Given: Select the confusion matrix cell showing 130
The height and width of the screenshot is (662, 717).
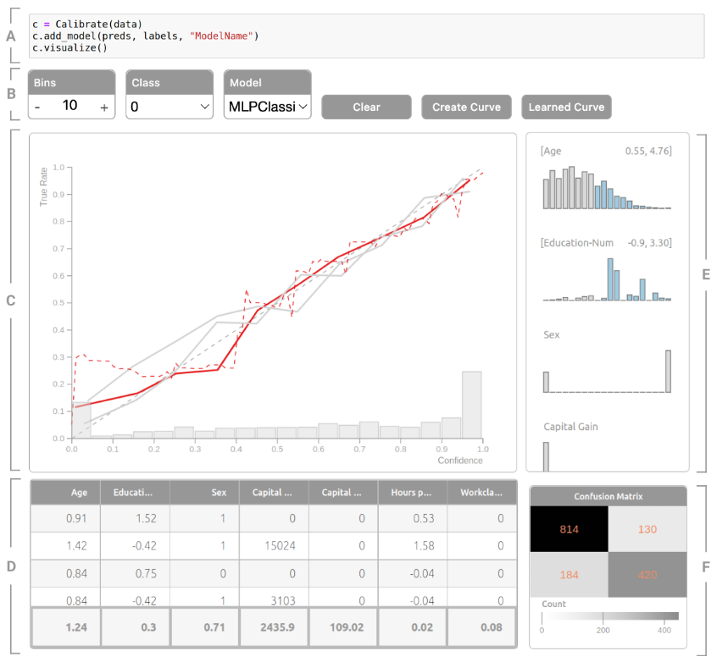Looking at the screenshot, I should coord(647,528).
